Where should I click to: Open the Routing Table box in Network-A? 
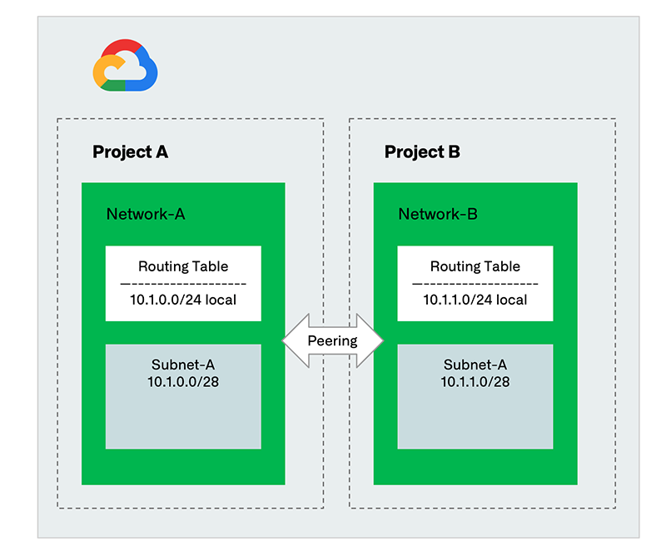(x=182, y=283)
